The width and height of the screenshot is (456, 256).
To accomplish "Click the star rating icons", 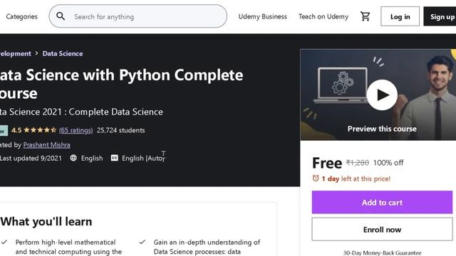I will [x=40, y=130].
